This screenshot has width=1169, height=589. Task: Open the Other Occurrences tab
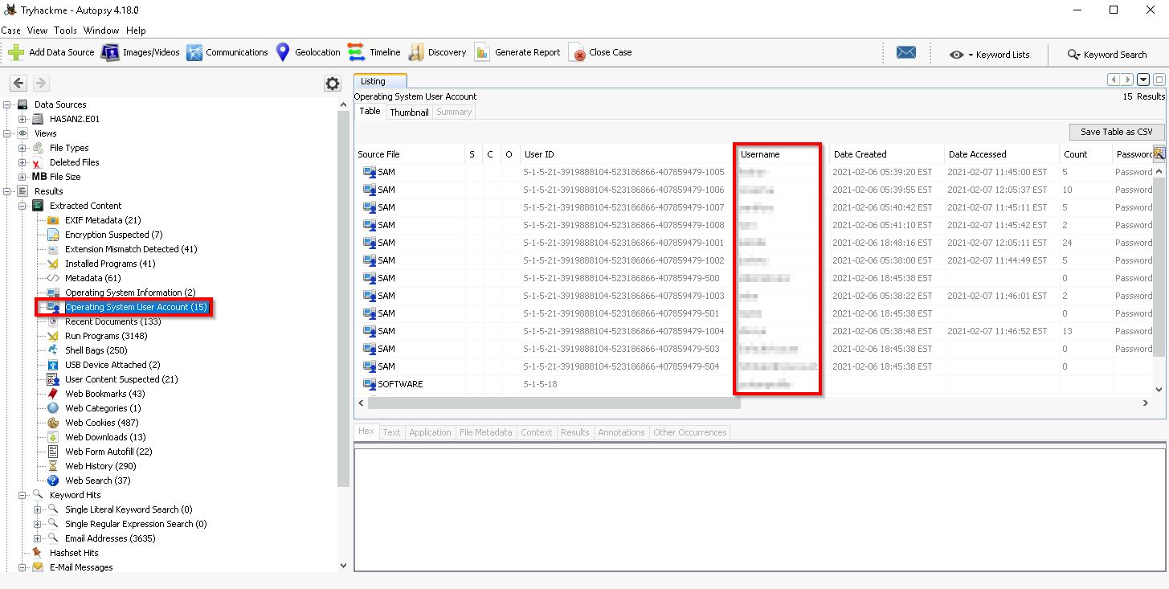[689, 432]
